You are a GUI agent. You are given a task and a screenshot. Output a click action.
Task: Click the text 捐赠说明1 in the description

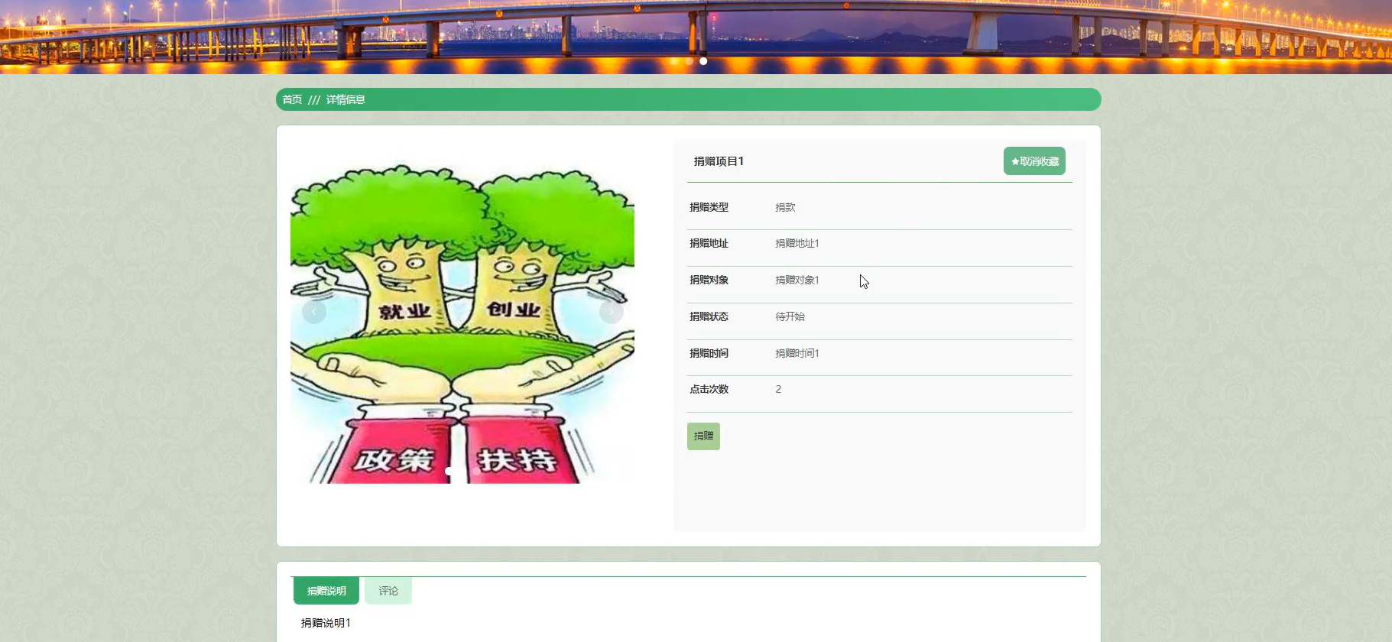point(326,623)
